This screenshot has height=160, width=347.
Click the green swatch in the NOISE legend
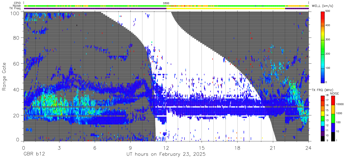coord(333,118)
